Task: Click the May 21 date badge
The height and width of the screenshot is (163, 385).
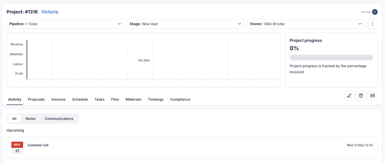Action: [17, 148]
